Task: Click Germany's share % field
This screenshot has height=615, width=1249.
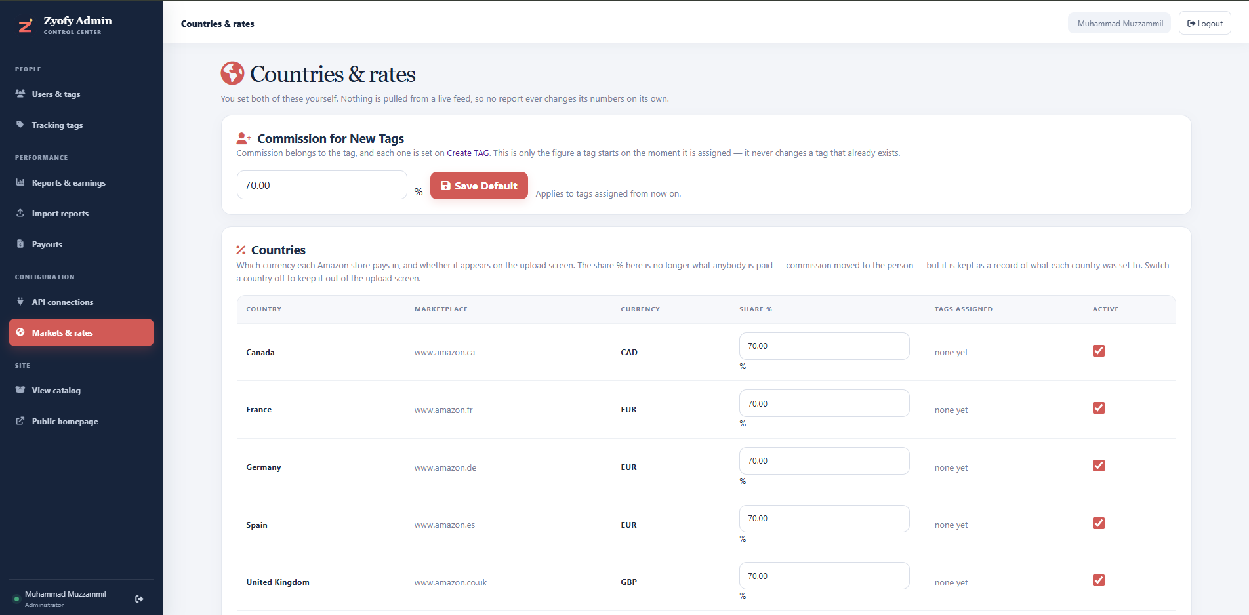Action: click(x=824, y=461)
